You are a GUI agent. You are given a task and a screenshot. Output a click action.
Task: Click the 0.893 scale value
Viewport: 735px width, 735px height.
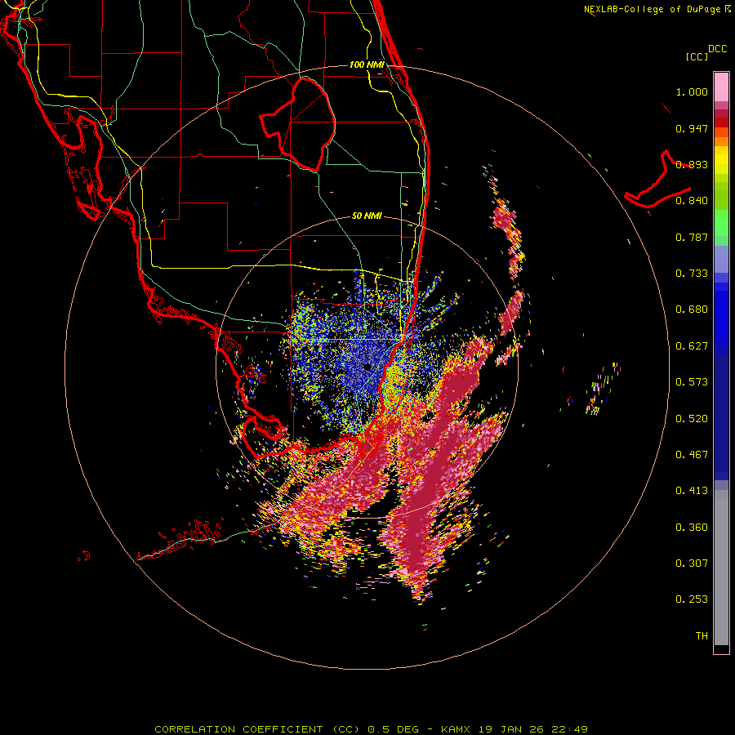click(692, 164)
